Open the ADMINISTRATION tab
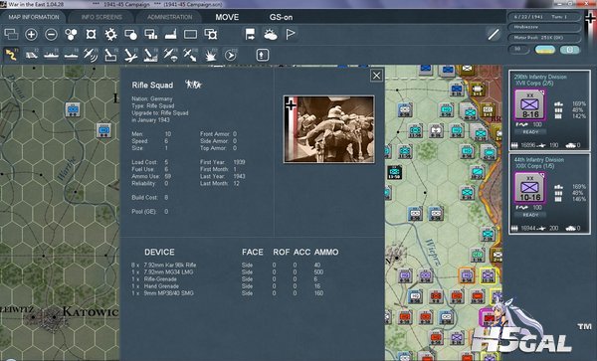Image resolution: width=597 pixels, height=361 pixels. 169,17
